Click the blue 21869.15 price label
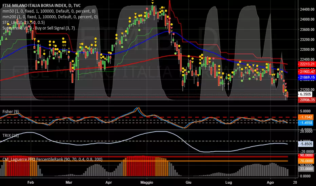This screenshot has height=186, width=316. [x=307, y=77]
